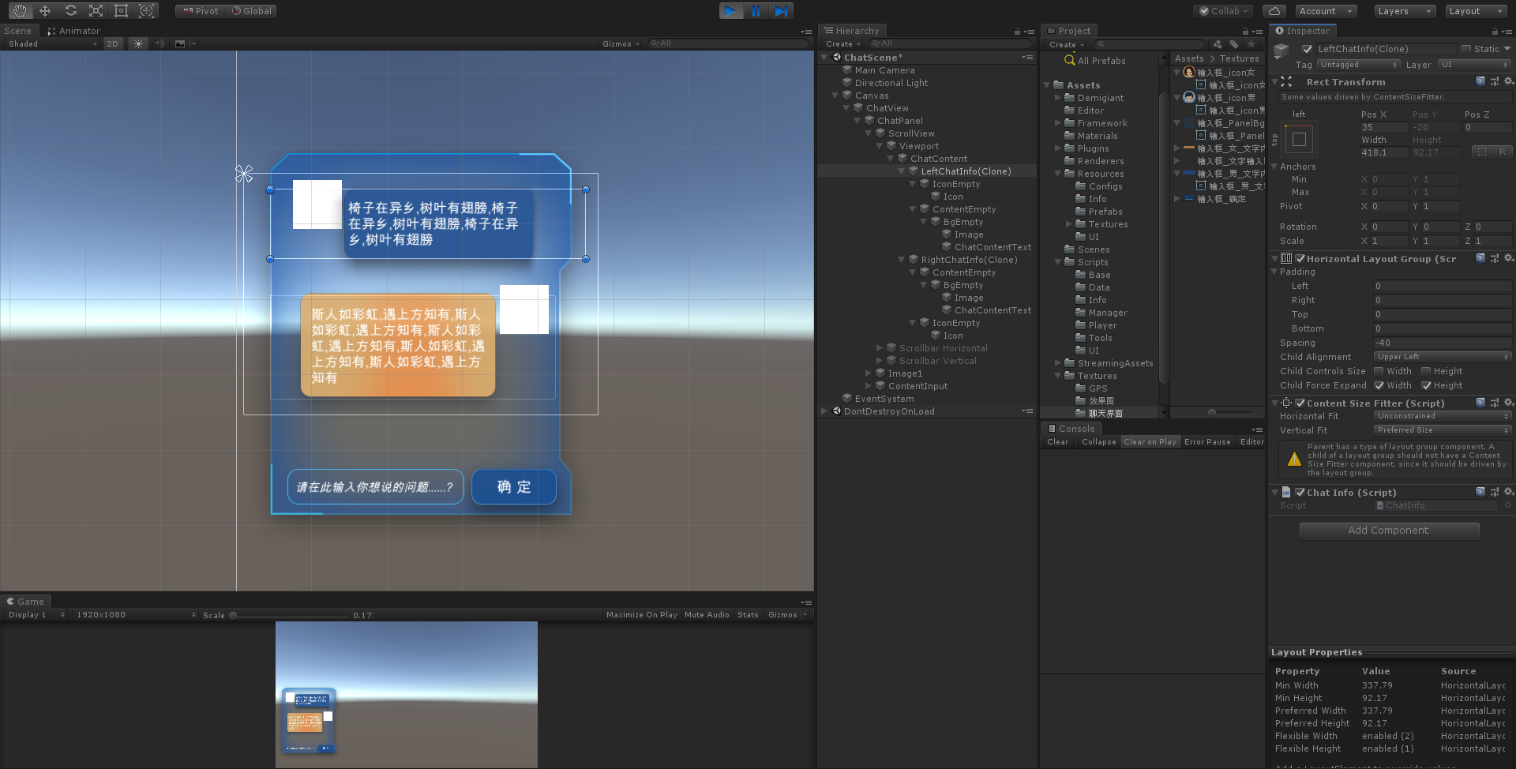Open the Child Alignment dropdown
Viewport: 1516px width, 769px height.
click(1442, 357)
